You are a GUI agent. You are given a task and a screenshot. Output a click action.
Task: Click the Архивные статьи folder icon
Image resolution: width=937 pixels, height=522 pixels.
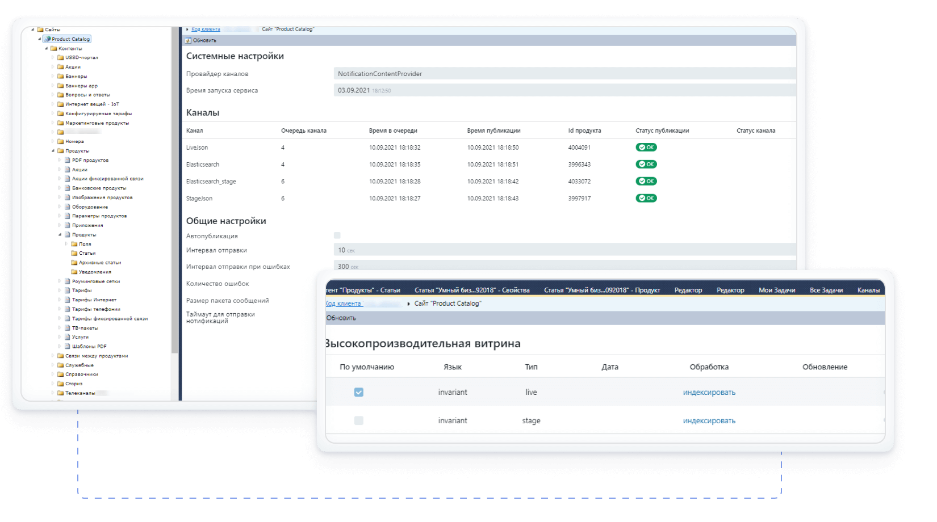click(x=74, y=263)
